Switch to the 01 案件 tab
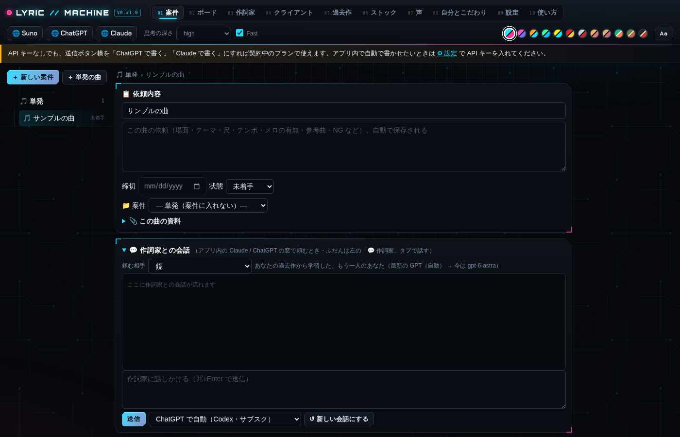680x437 pixels. click(x=168, y=13)
